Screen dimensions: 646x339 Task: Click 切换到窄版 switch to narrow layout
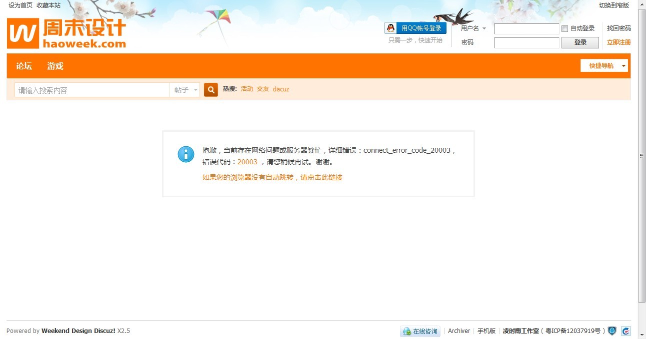[x=614, y=5]
